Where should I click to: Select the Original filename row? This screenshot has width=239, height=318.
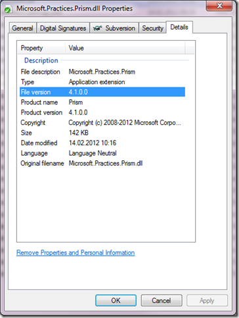pyautogui.click(x=102, y=164)
